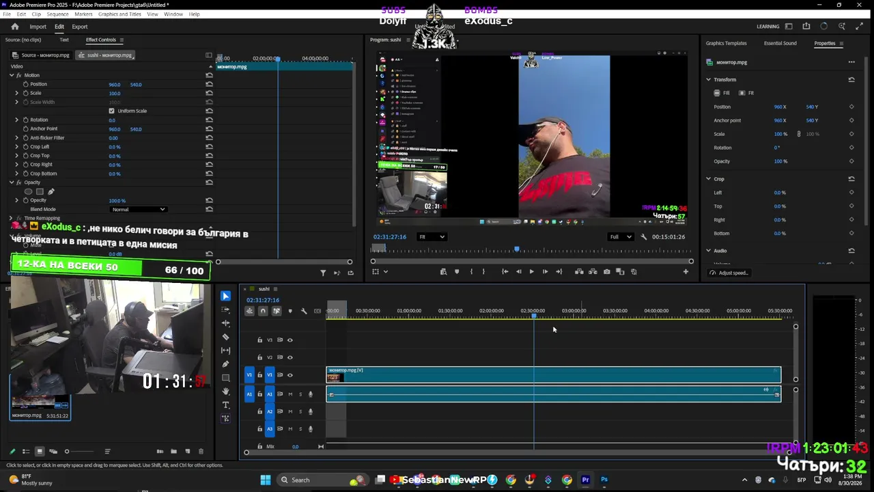Viewport: 874px width, 492px height.
Task: Mute audio track A1
Action: pos(290,394)
